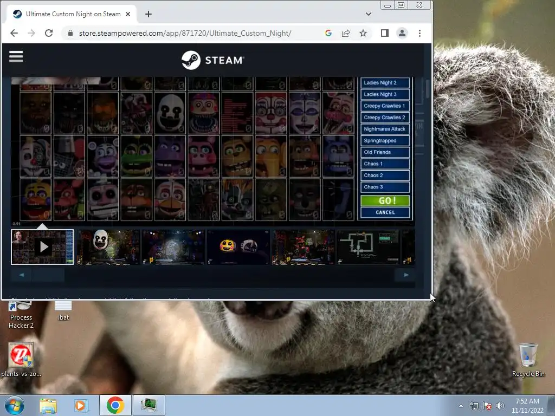The image size is (555, 416).
Task: Select the .bat file on desktop
Action: (x=63, y=311)
